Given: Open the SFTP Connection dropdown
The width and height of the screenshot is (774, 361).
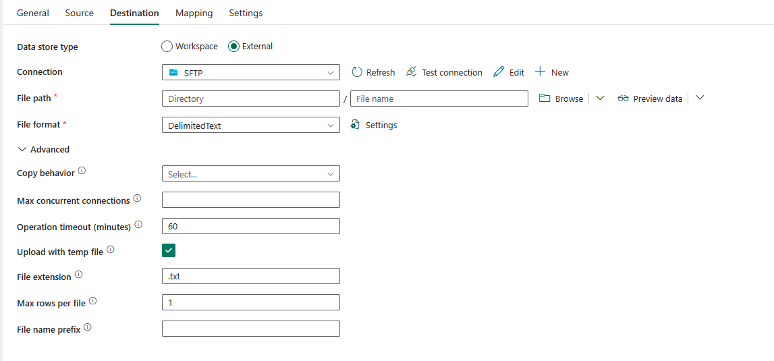Looking at the screenshot, I should click(250, 72).
